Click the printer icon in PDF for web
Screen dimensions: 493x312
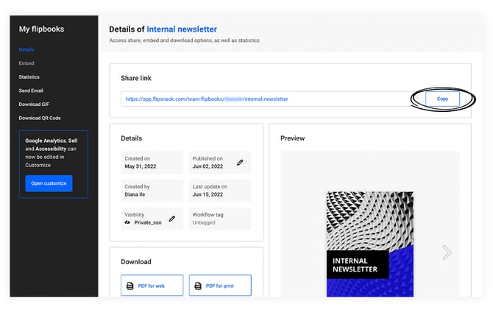click(130, 286)
